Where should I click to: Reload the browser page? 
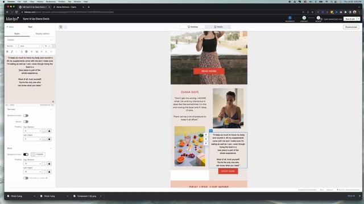pos(16,12)
